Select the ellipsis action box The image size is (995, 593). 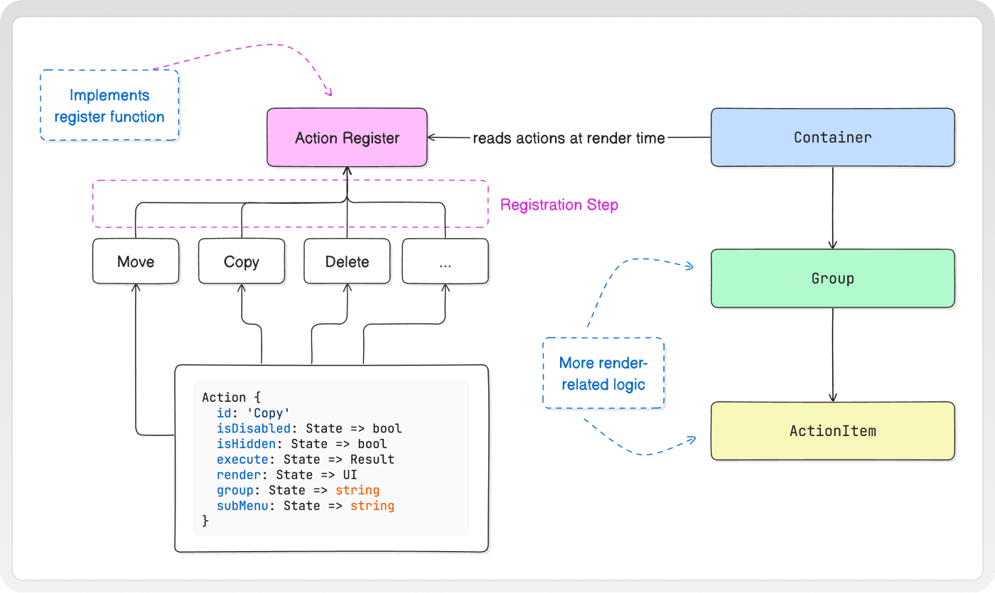click(x=446, y=261)
